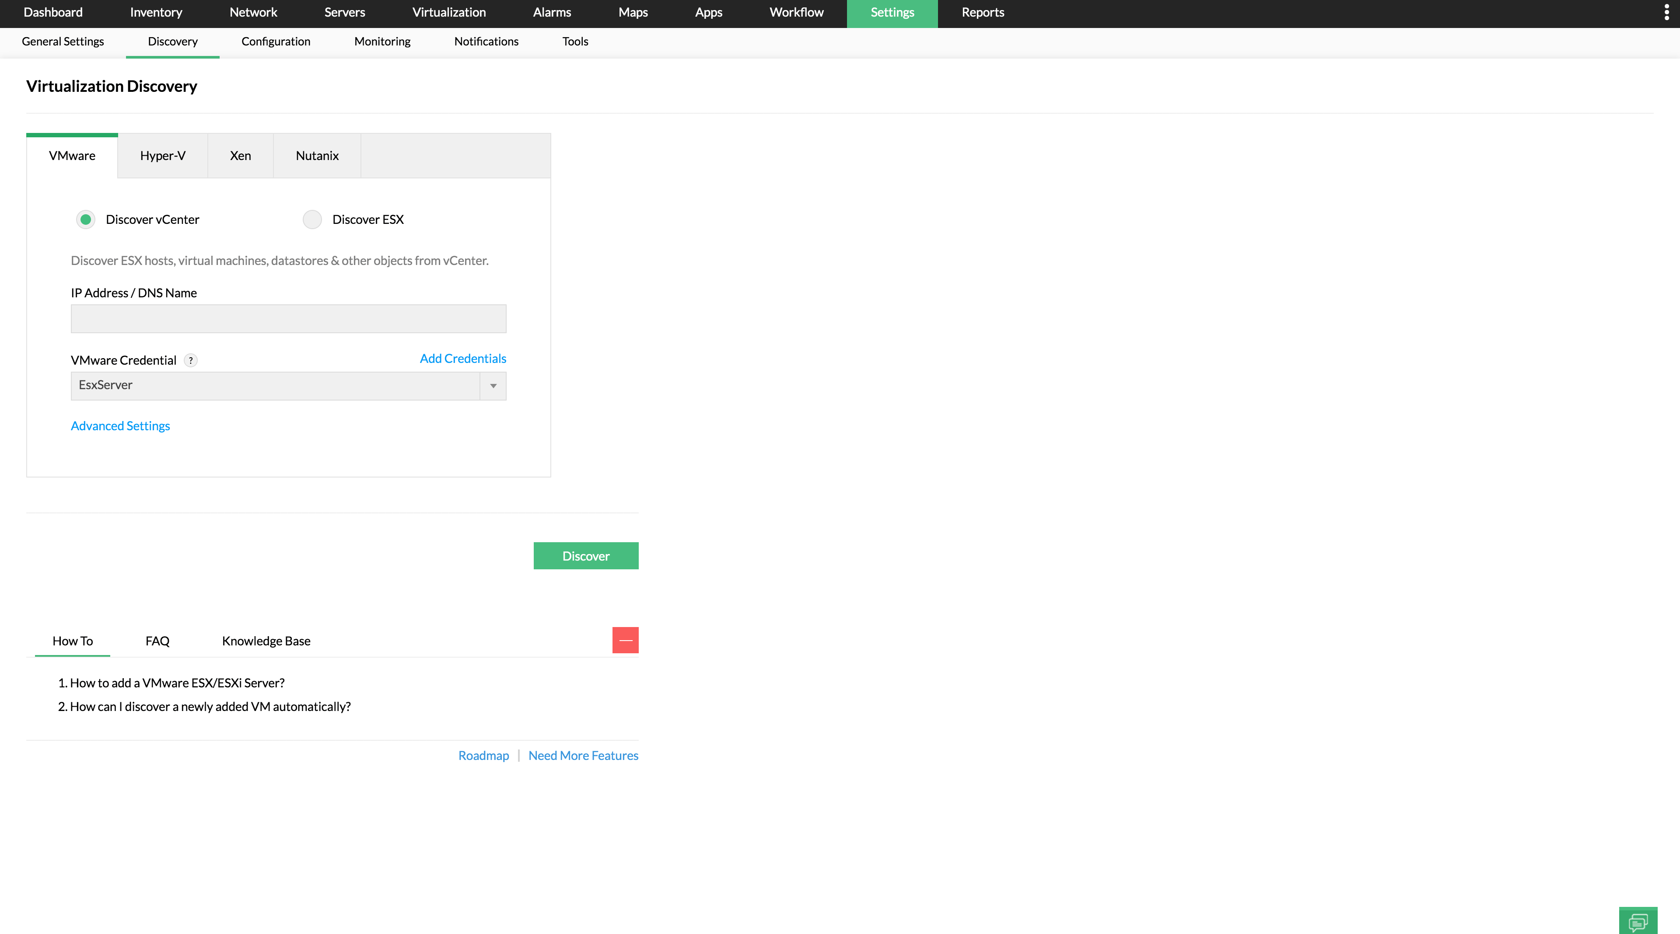The image size is (1680, 934).
Task: Expand the VMware Credential dropdown arrow
Action: click(x=493, y=386)
